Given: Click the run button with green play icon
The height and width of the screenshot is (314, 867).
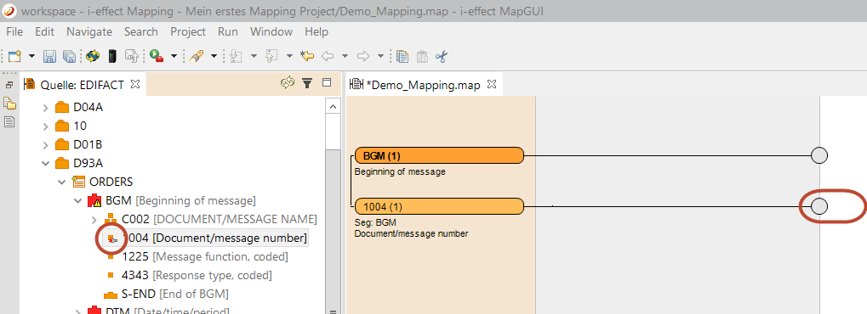Looking at the screenshot, I should (x=157, y=56).
